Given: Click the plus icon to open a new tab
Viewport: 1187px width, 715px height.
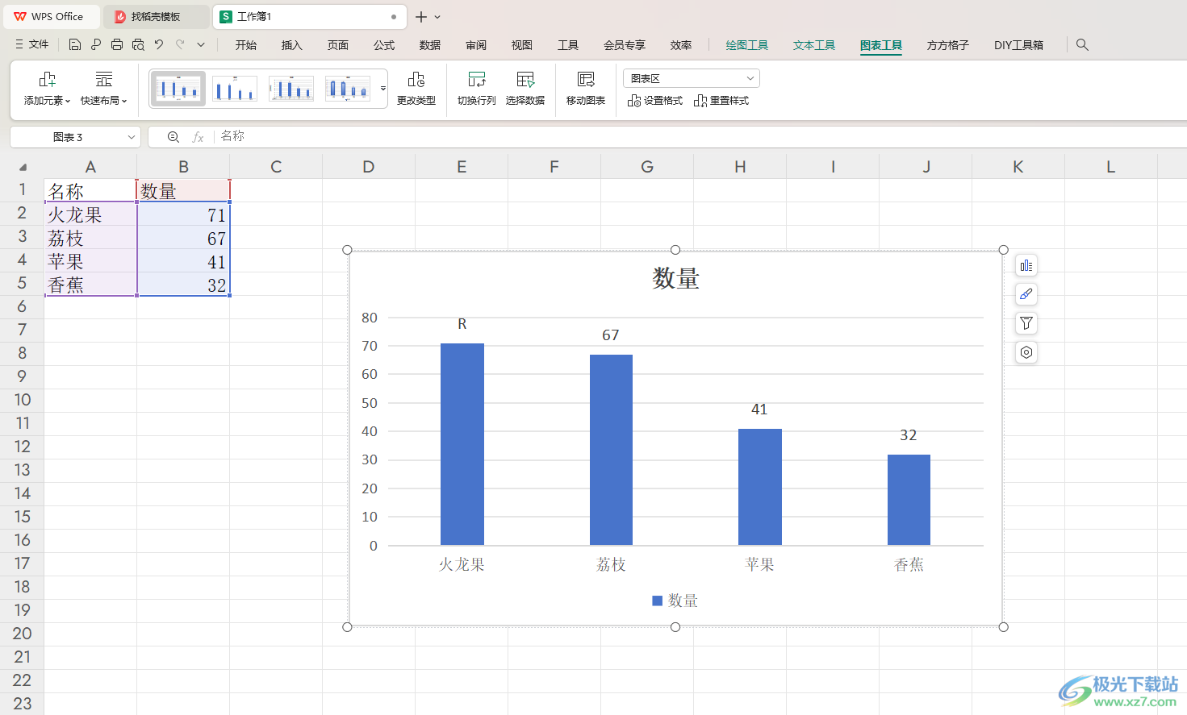Looking at the screenshot, I should point(421,17).
